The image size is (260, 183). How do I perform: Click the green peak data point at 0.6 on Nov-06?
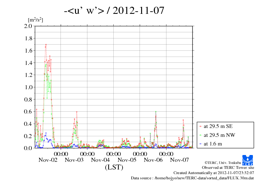(x=156, y=112)
